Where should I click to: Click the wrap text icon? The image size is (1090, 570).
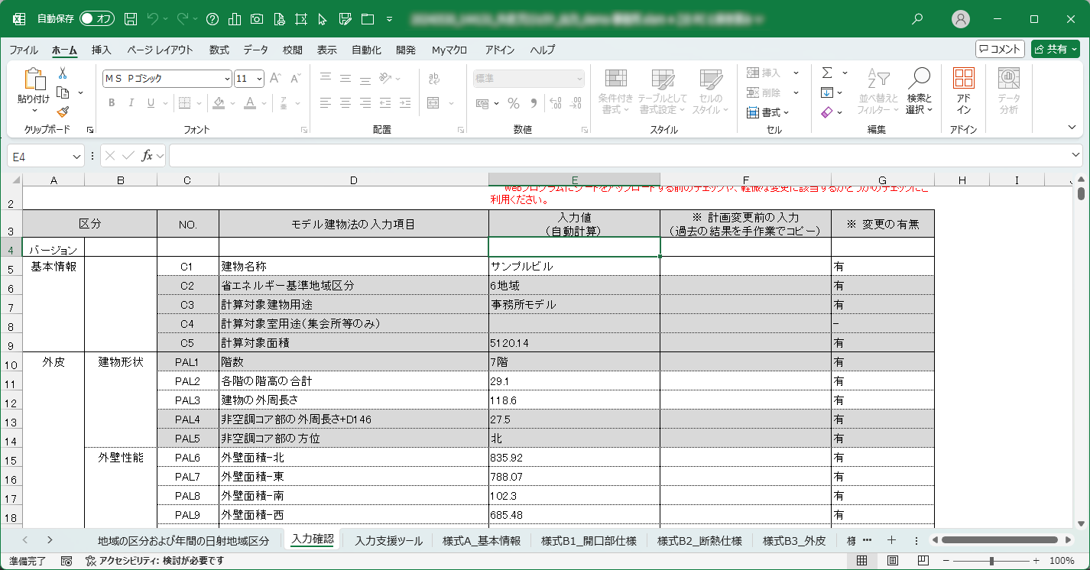point(434,78)
